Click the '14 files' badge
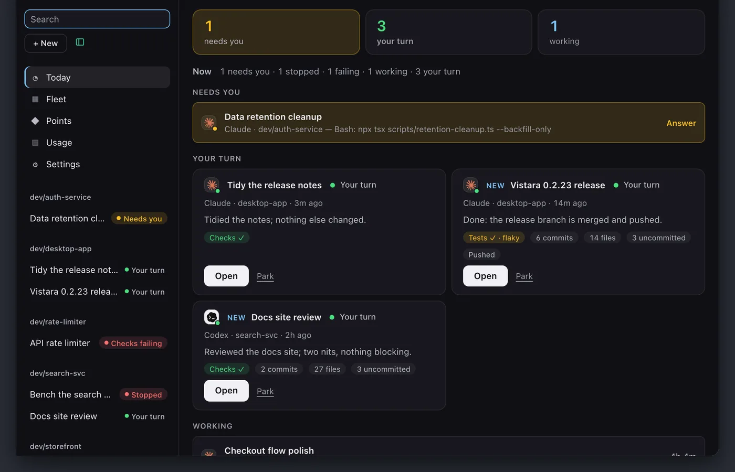Viewport: 735px width, 472px height. pyautogui.click(x=603, y=238)
